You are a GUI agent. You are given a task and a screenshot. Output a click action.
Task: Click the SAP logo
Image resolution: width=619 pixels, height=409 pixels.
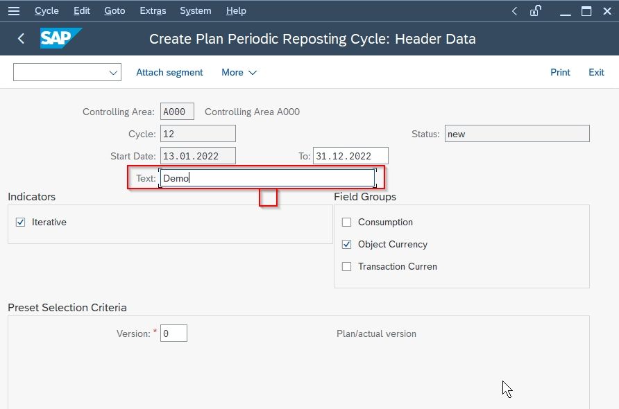pyautogui.click(x=61, y=38)
